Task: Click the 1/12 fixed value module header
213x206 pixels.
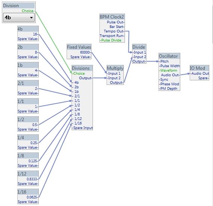Action: tap(28, 174)
